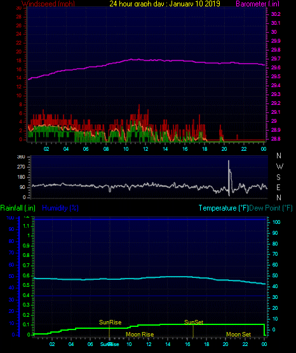Click the 0.6 rainfall axis value
The image size is (296, 353).
26,275
